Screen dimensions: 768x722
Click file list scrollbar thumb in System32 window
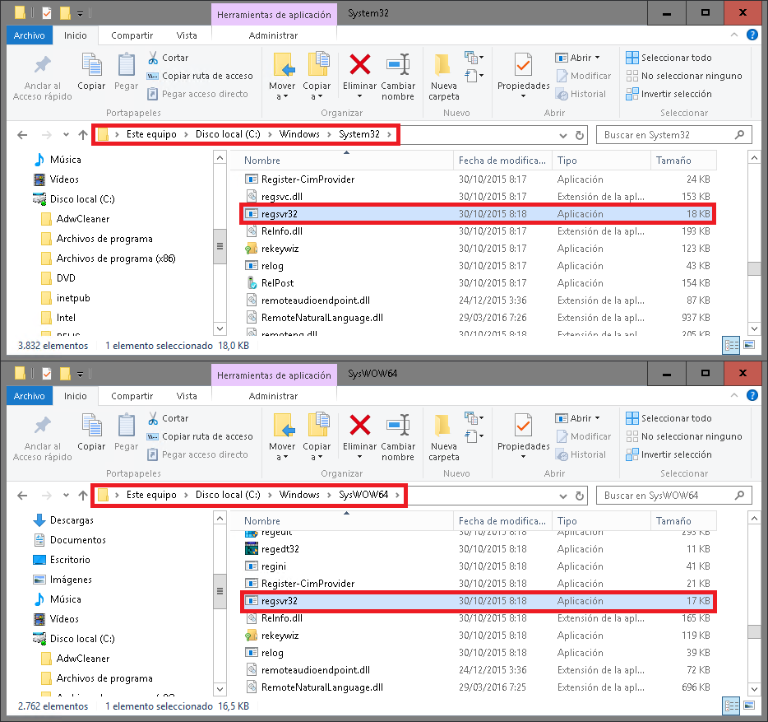(754, 268)
